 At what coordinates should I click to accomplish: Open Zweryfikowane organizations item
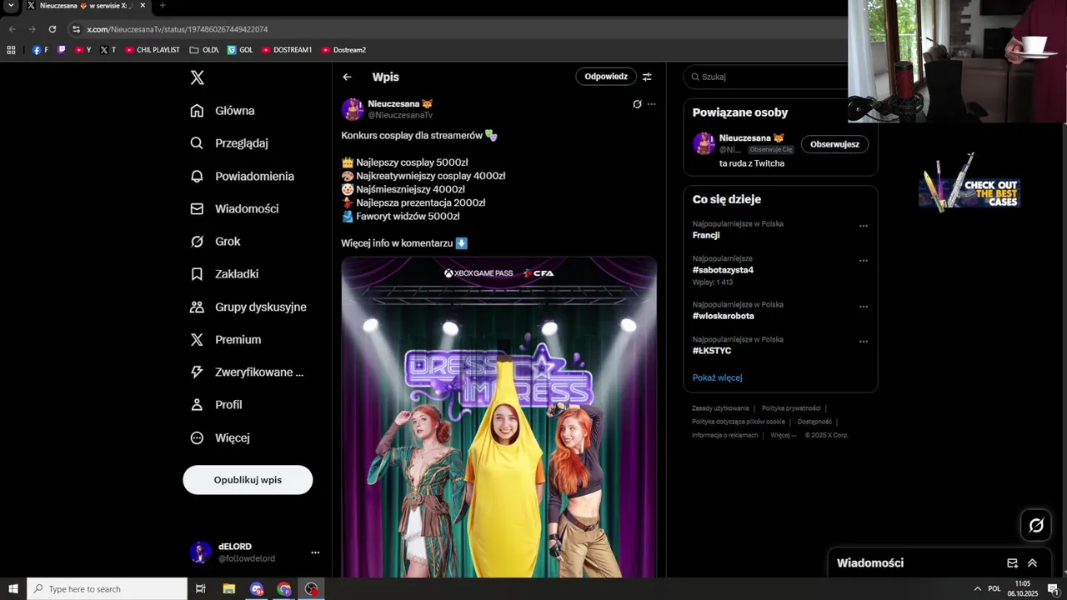(247, 372)
